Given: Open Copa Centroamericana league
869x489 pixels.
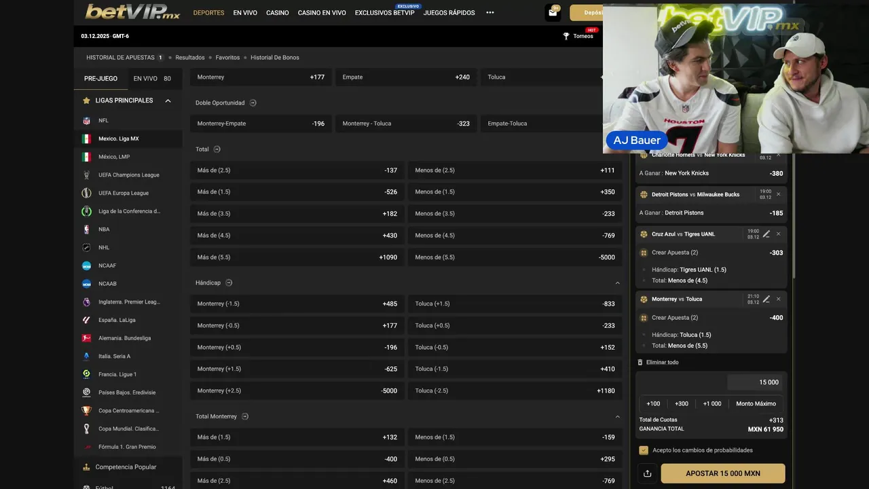Looking at the screenshot, I should pyautogui.click(x=128, y=410).
